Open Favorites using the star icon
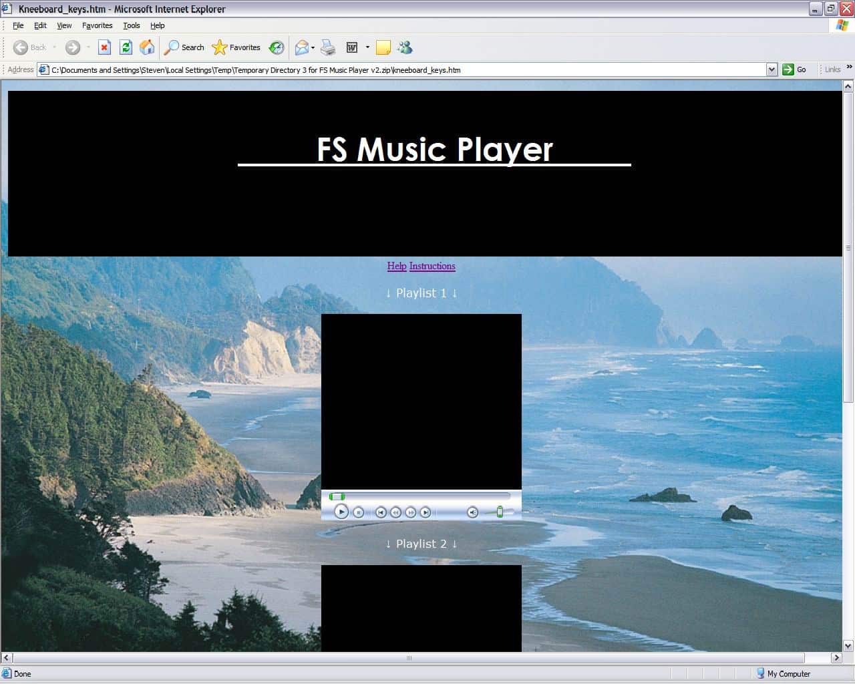This screenshot has height=684, width=855. 219,47
